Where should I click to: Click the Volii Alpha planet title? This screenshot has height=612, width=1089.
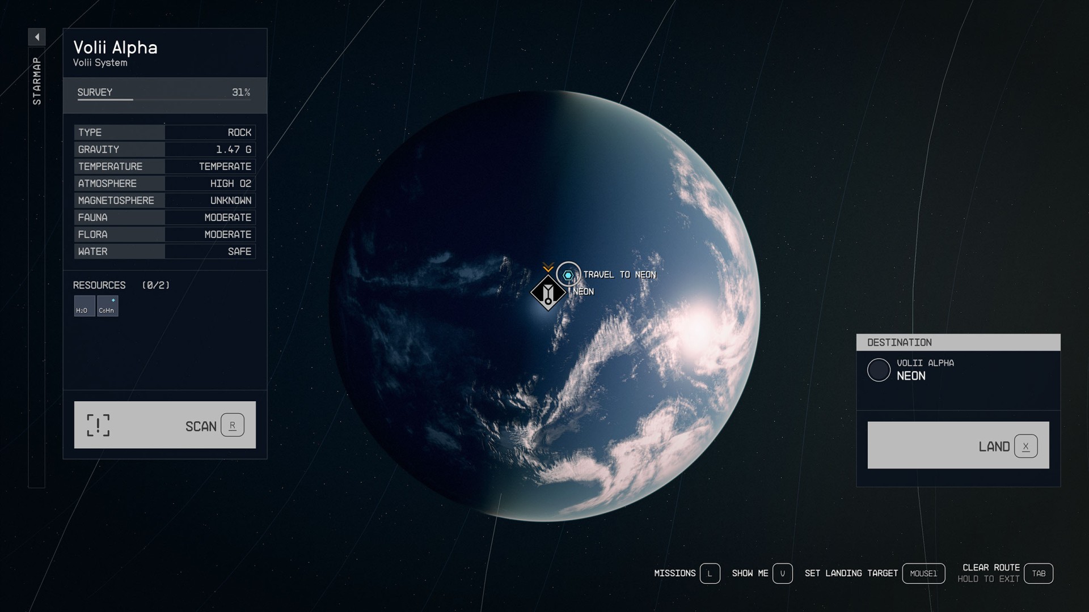point(115,48)
